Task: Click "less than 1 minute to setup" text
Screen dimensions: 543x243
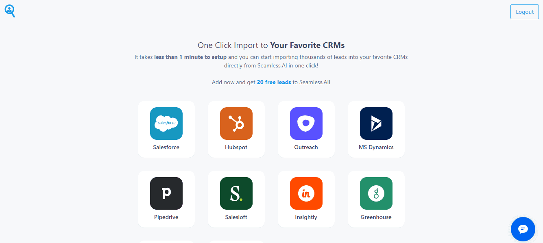Action: 190,57
